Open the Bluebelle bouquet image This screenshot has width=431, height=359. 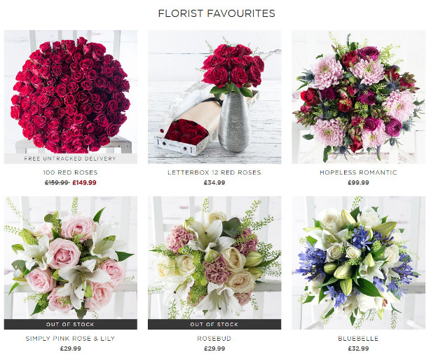click(x=358, y=263)
